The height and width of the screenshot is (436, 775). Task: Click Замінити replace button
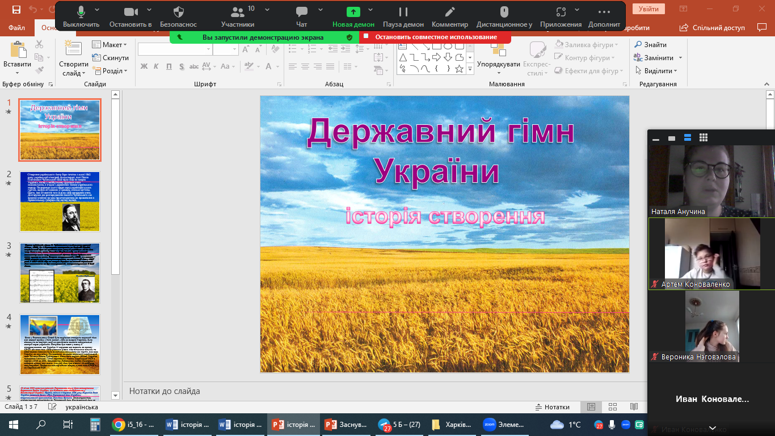[658, 58]
